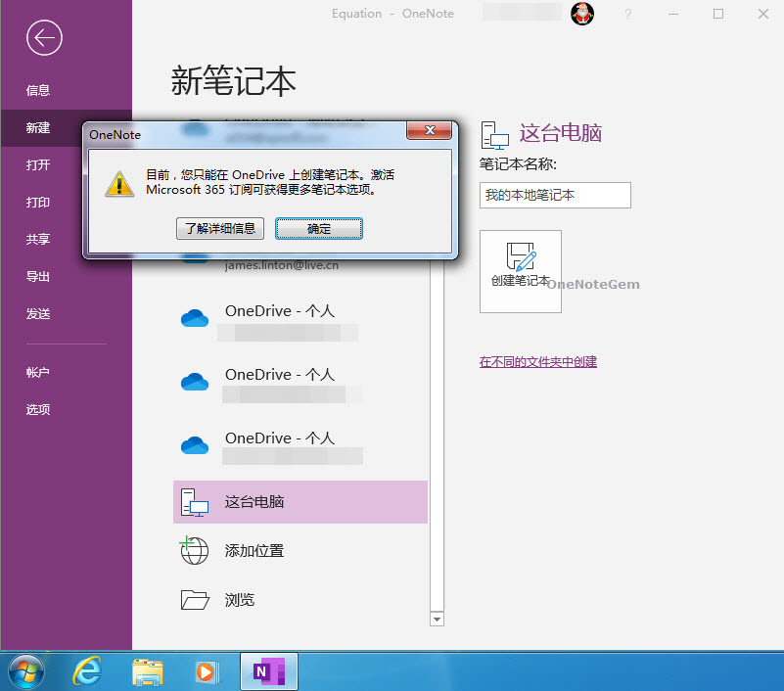Open the 共享 menu item
Screen dimensions: 784x691
point(38,240)
